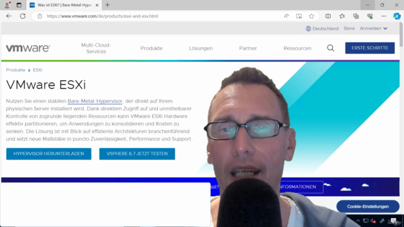
Task: Go to Produkte breadcrumb link
Action: tap(16, 70)
